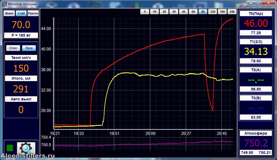Click the 78.50 threshold field
Image resolution: width=277 pixels, height=160 pixels.
click(x=256, y=61)
